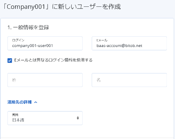This screenshot has width=175, height=139.
Task: Open the 言語 language dropdown
Action: (45, 118)
